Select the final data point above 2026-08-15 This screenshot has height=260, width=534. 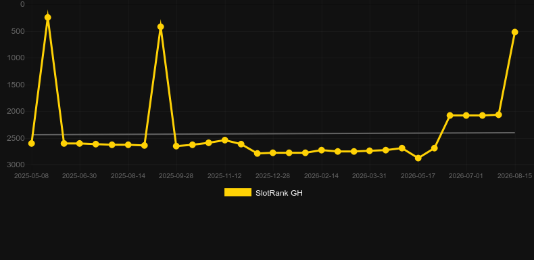pyautogui.click(x=515, y=32)
